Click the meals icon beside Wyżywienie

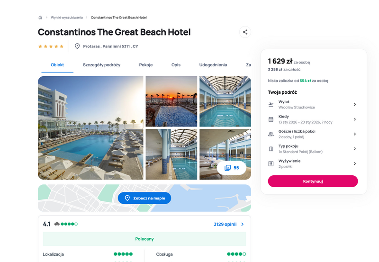pos(271,163)
